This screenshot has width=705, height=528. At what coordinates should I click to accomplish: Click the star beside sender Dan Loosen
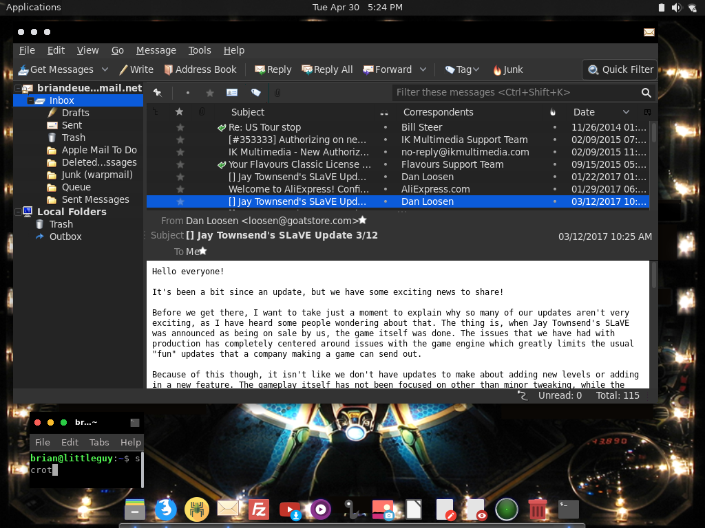[362, 220]
